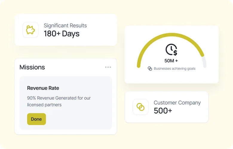This screenshot has height=149, width=233.
Task: Click the licensed partners text line
Action: pos(44,105)
